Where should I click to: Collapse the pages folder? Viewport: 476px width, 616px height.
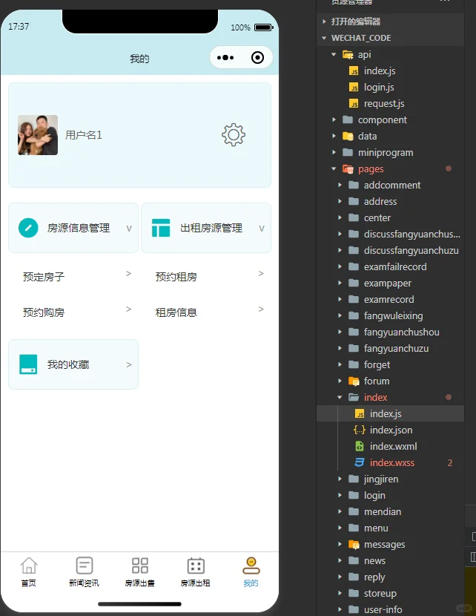(390, 169)
